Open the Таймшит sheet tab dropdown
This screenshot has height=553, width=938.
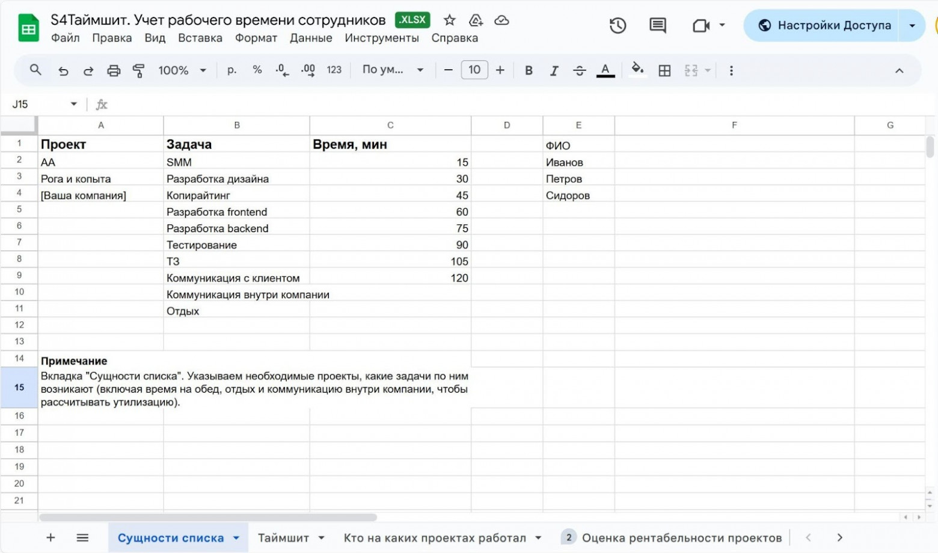pyautogui.click(x=322, y=537)
